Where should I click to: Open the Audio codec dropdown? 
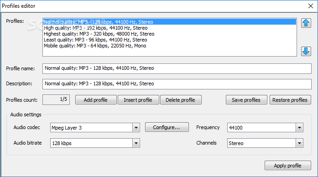[x=136, y=128]
